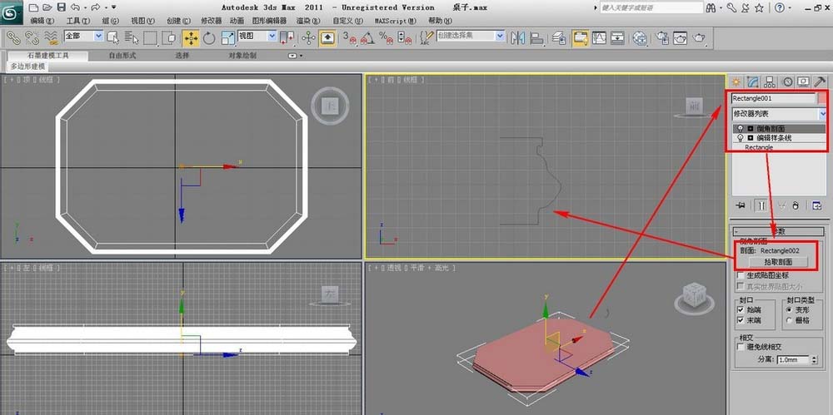Select the Rectangle base object in stack

pos(759,147)
